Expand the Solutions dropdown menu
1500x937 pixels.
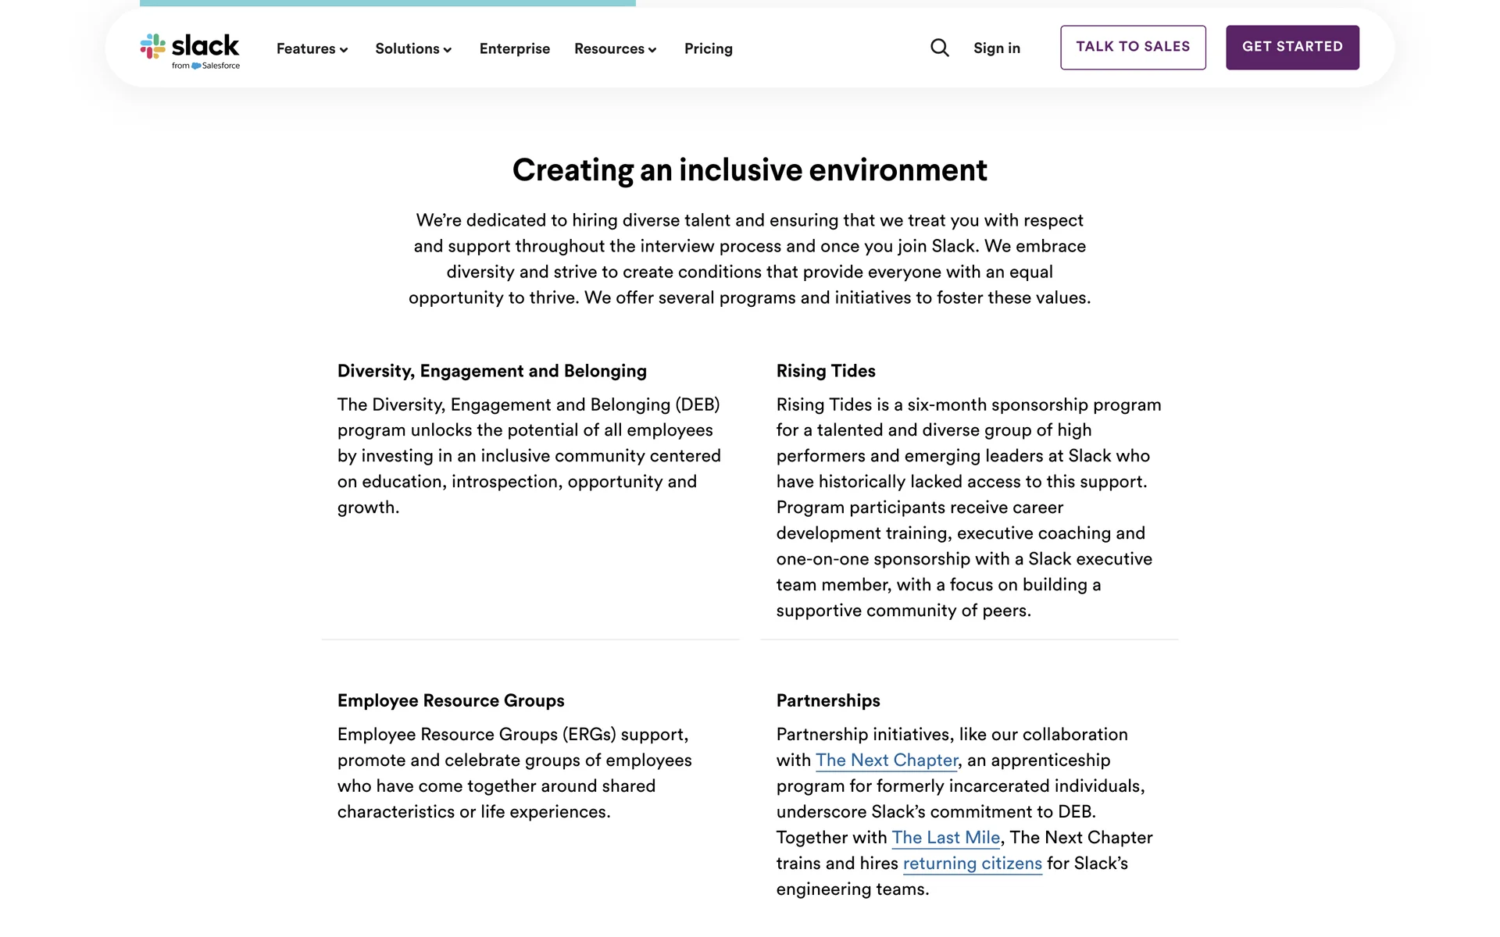tap(413, 48)
